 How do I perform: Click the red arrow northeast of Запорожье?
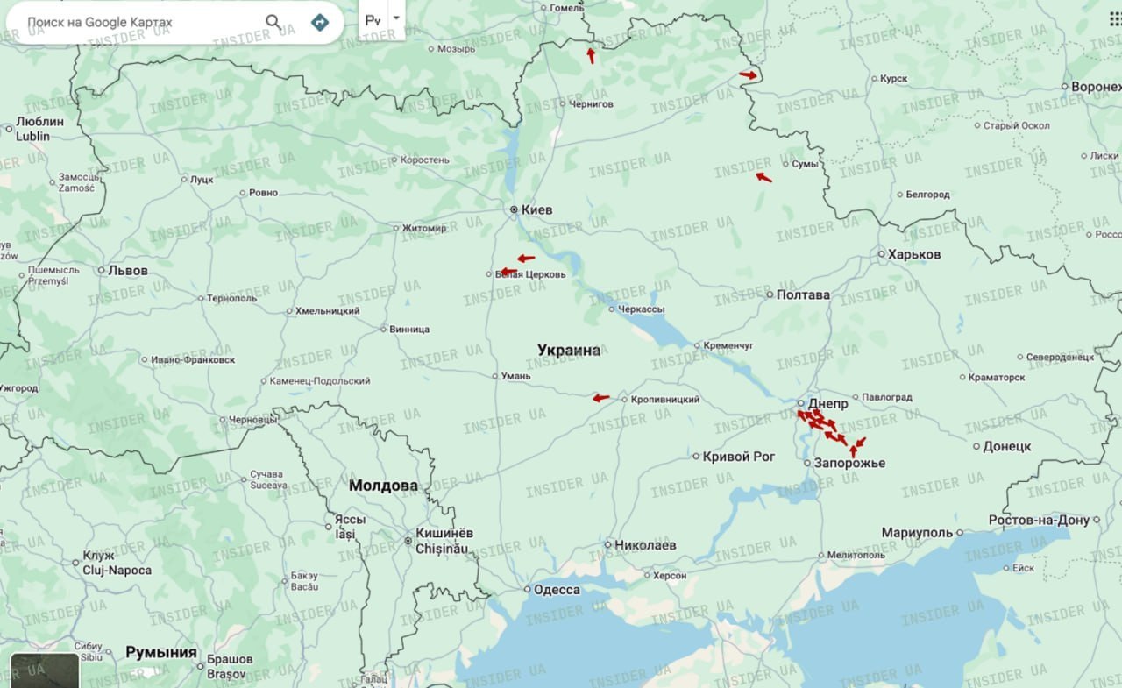(x=859, y=442)
